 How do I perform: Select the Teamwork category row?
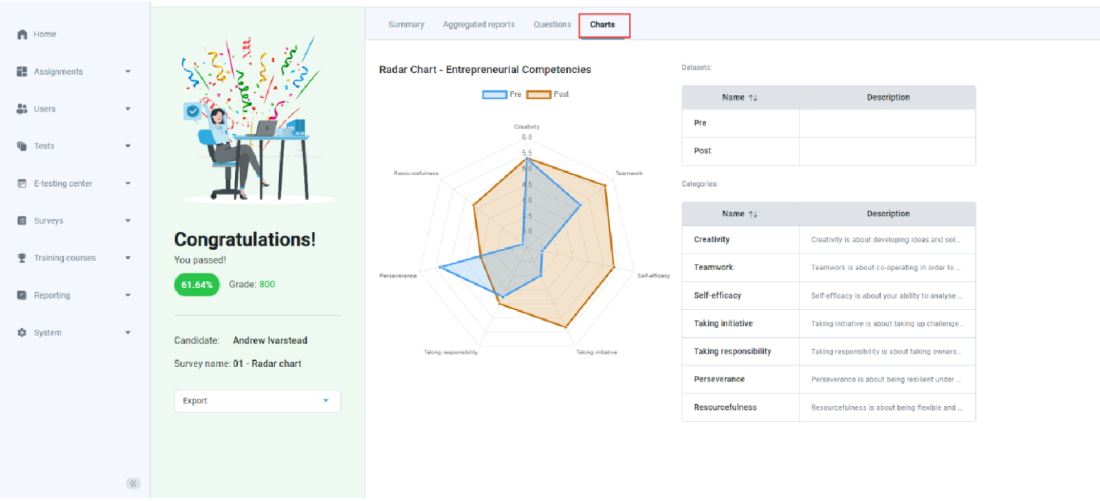[x=714, y=267]
